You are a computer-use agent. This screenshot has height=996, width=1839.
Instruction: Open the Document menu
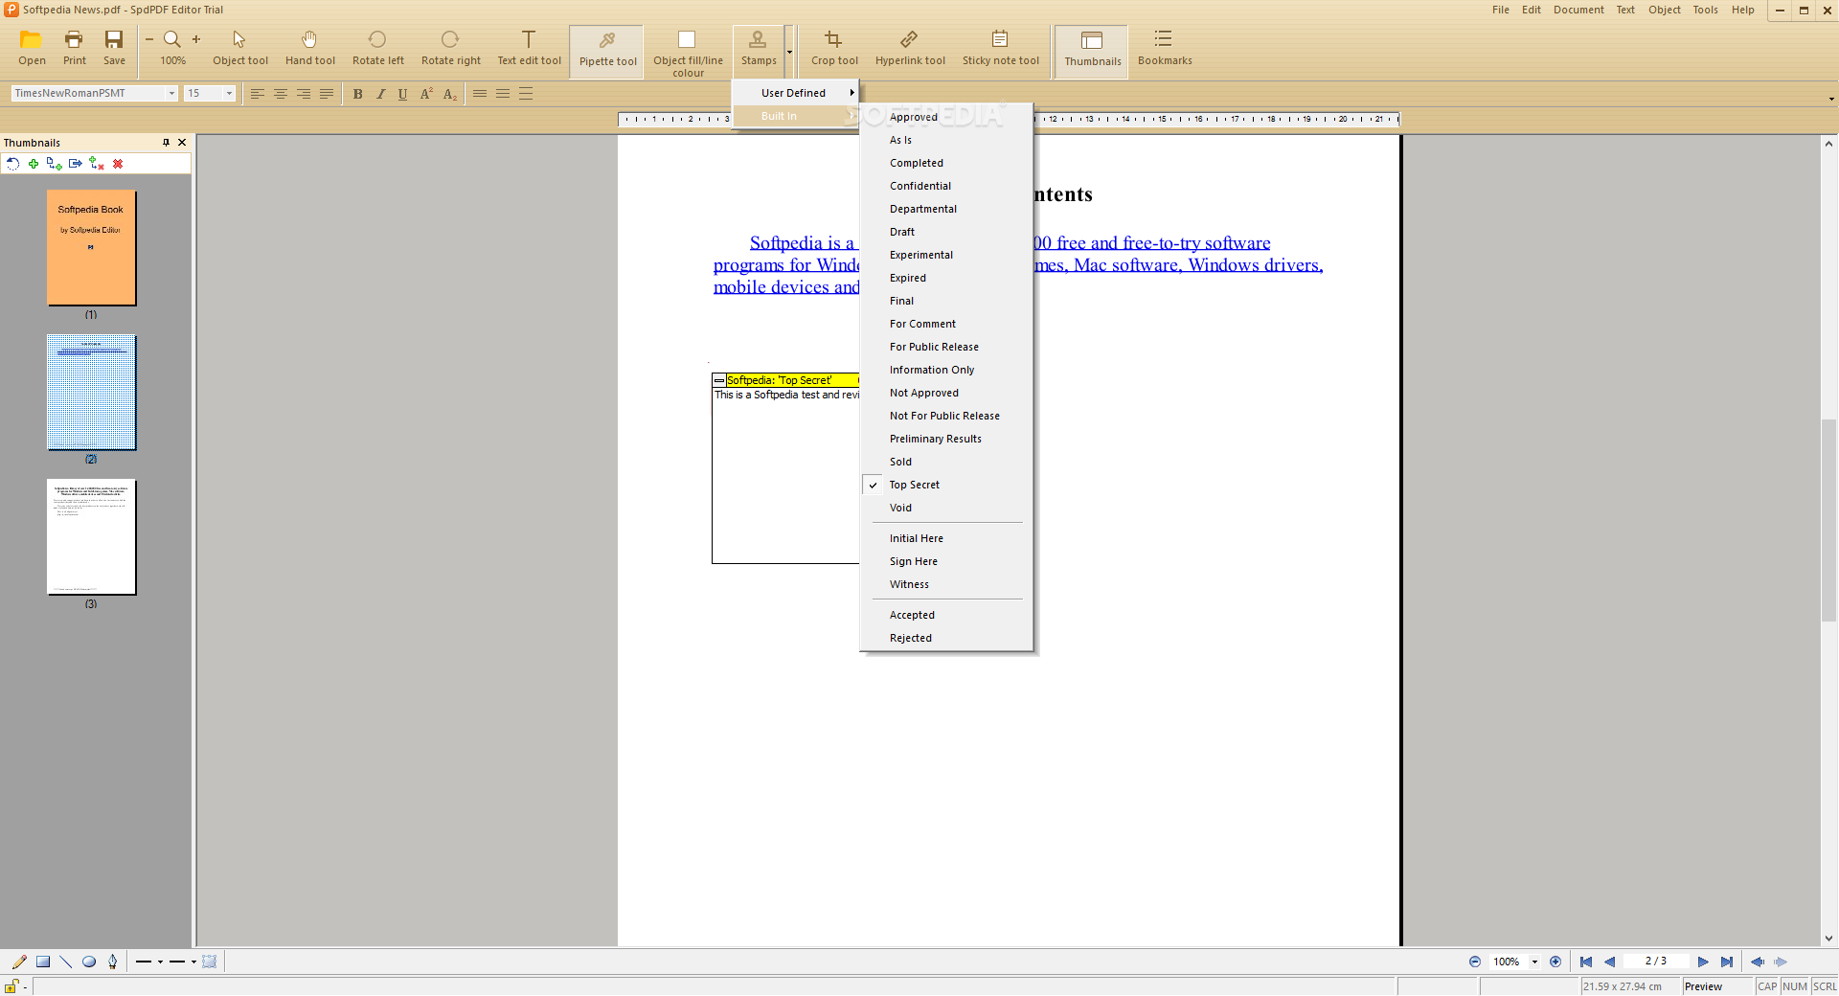click(x=1578, y=10)
